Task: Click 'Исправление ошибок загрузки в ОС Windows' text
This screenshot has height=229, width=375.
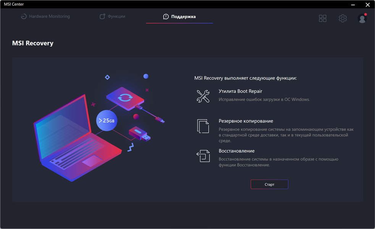Action: click(x=264, y=100)
